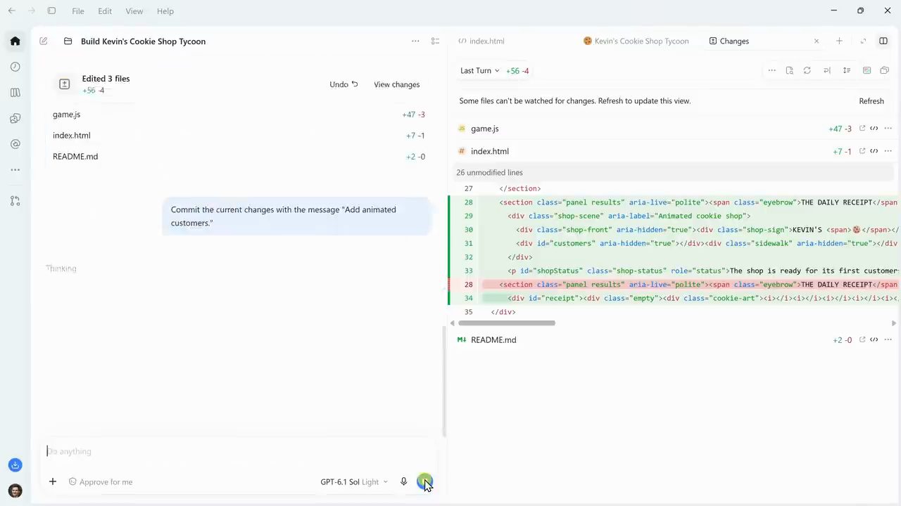901x506 pixels.
Task: Open the clock history icon in sidebar
Action: tap(15, 67)
